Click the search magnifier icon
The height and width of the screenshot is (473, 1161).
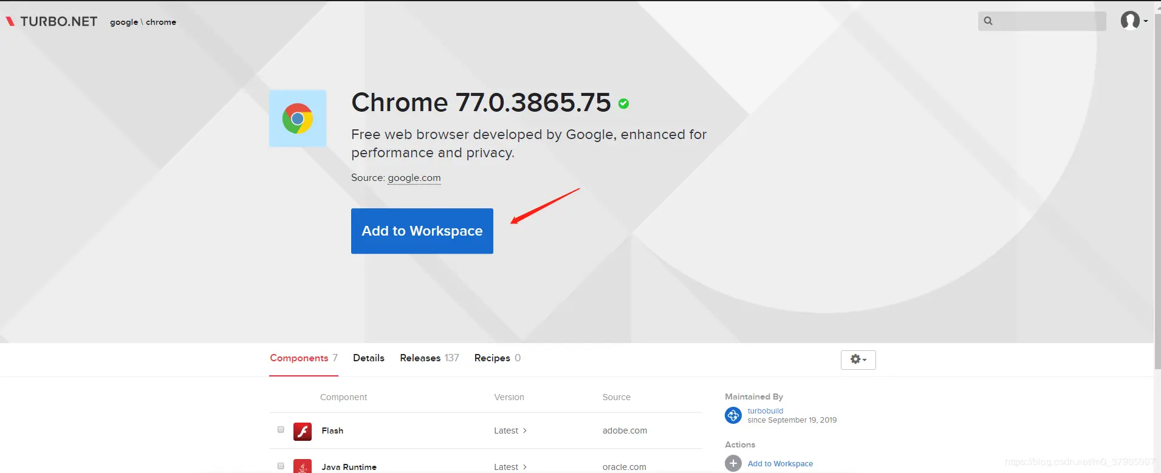[x=988, y=21]
